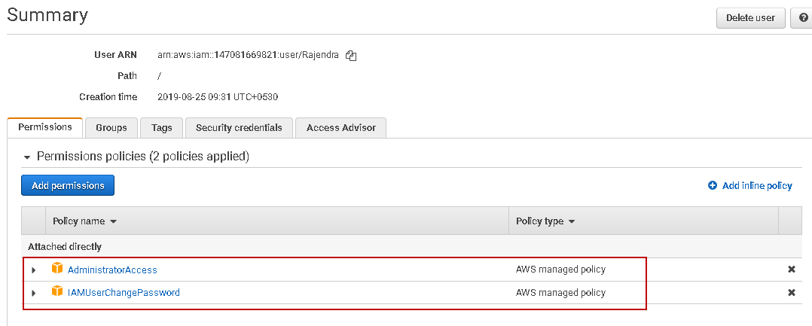812x326 pixels.
Task: Collapse the Permissions policies section
Action: coord(28,157)
